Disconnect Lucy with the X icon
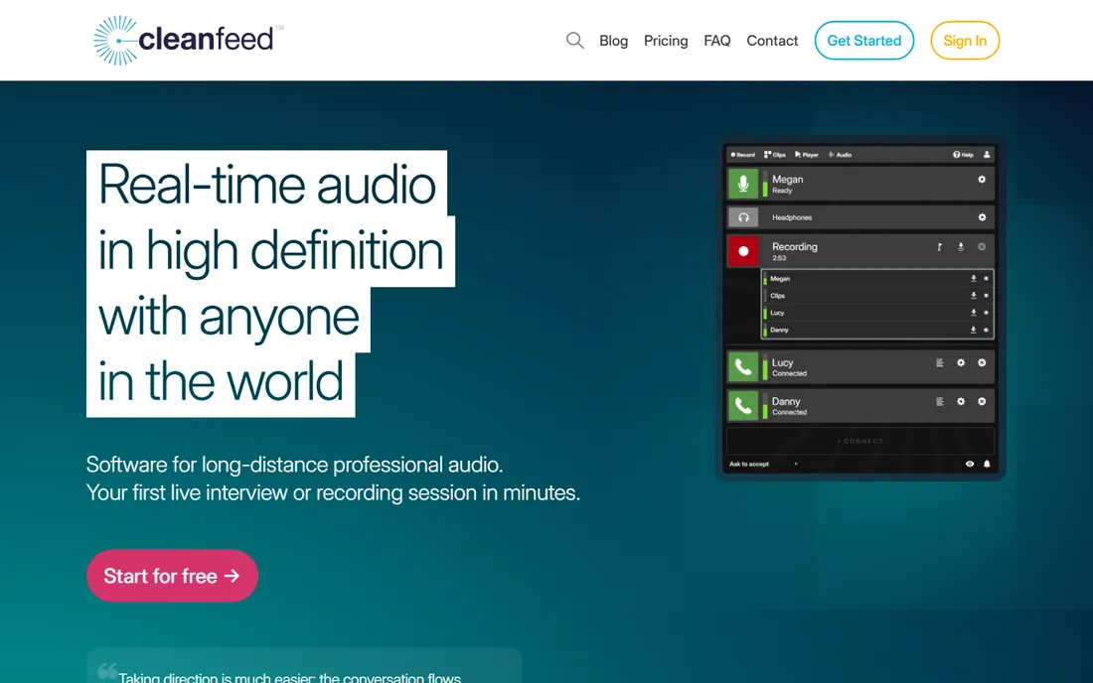1093x683 pixels. point(982,362)
